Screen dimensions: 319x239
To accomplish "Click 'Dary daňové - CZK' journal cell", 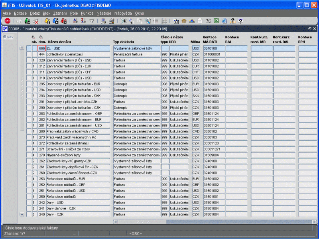I will (x=78, y=208).
